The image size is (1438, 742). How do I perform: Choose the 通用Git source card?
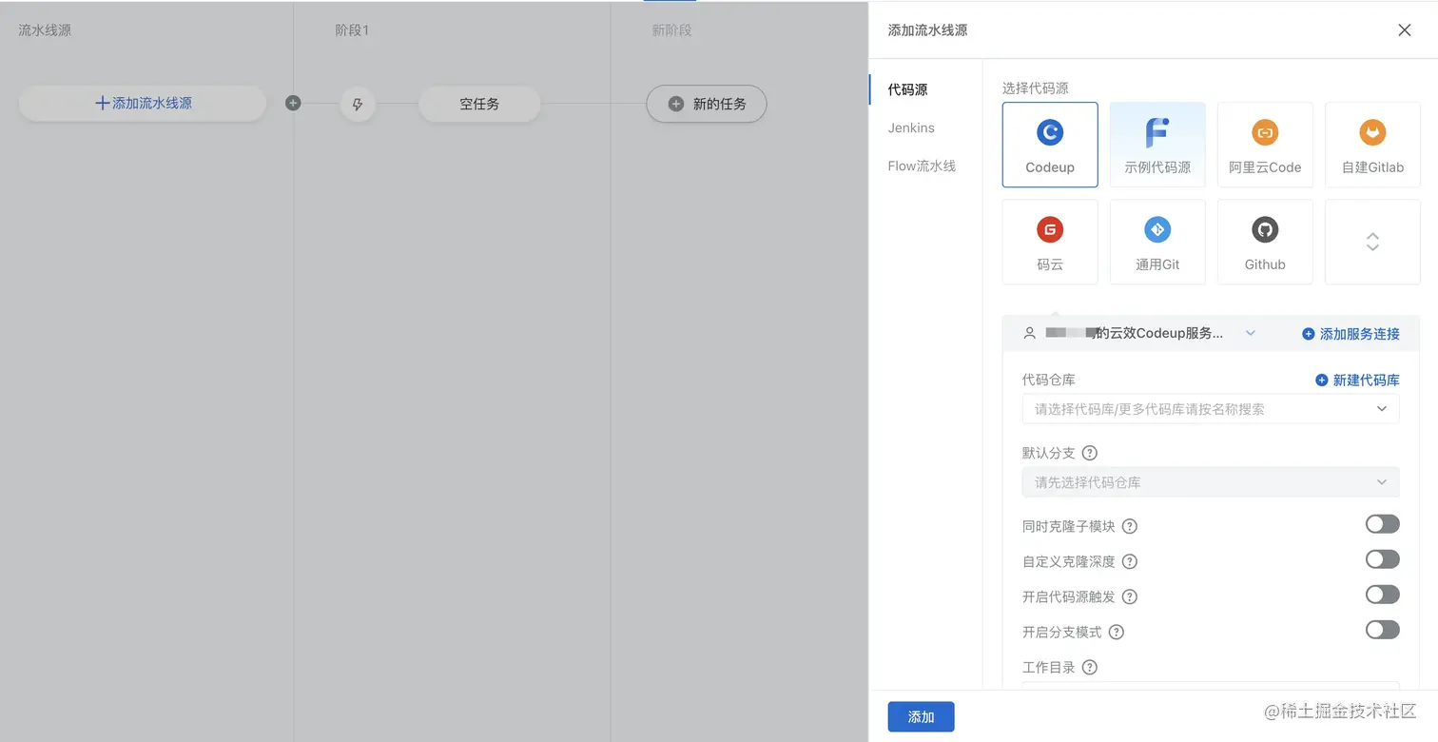(x=1157, y=242)
